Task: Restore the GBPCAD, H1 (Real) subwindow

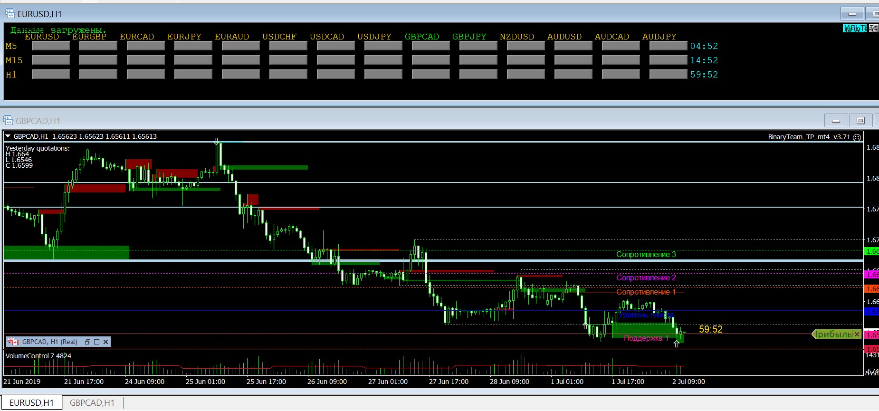Action: (x=87, y=342)
